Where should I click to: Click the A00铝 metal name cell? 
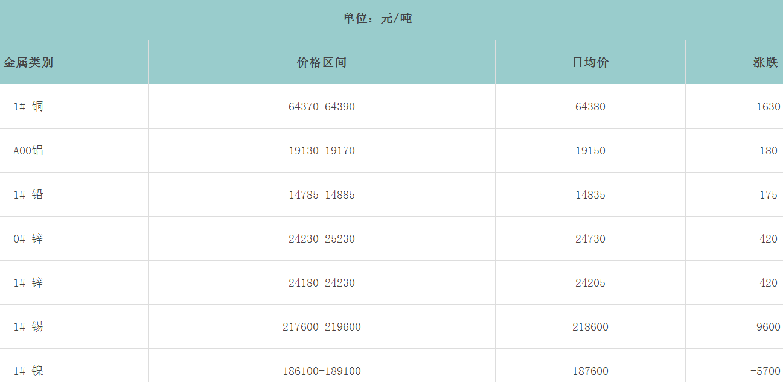pyautogui.click(x=28, y=151)
